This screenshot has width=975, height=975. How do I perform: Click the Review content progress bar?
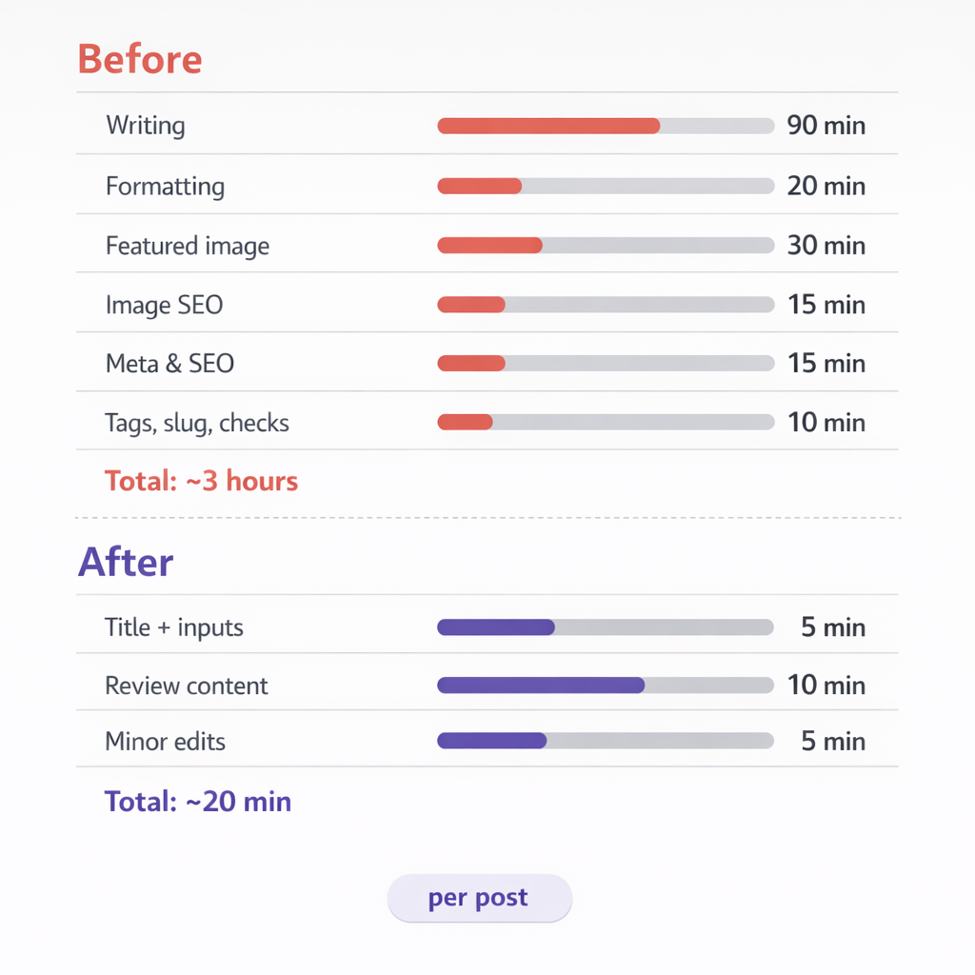click(606, 686)
